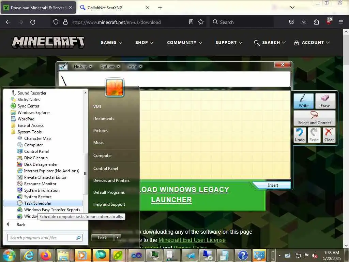Expand the SHOP navigation dropdown
The image size is (349, 262).
[145, 42]
